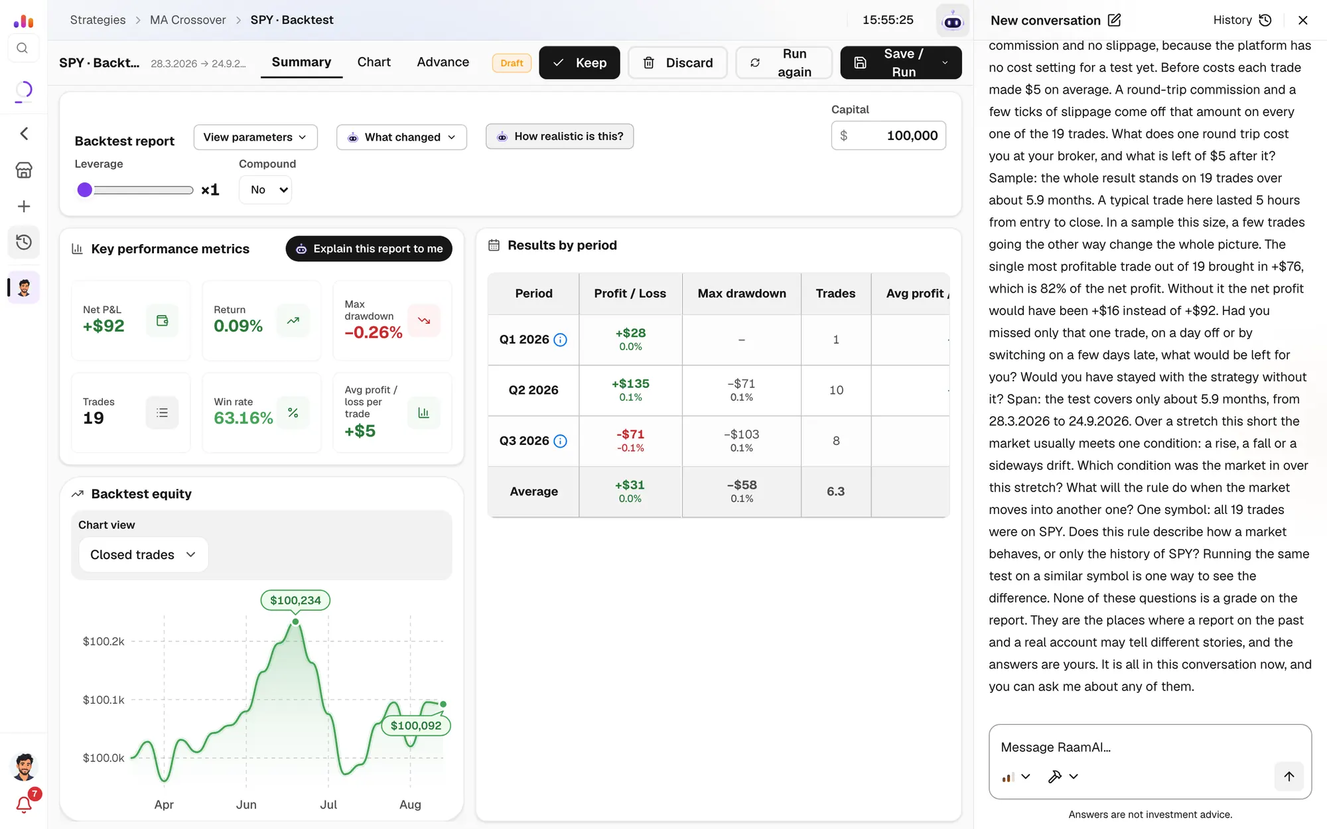Click the Net P&L wallet icon
This screenshot has width=1327, height=829.
pyautogui.click(x=163, y=321)
